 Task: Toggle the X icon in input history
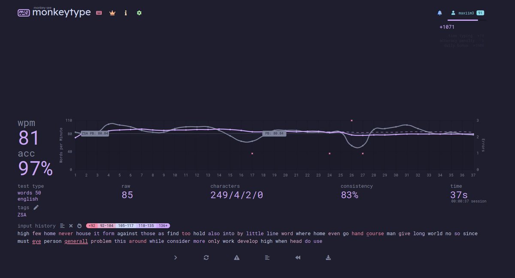point(71,226)
